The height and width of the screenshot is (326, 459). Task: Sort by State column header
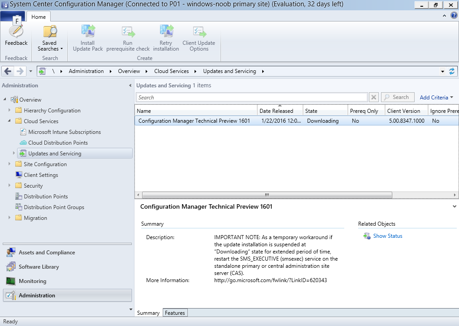point(325,111)
